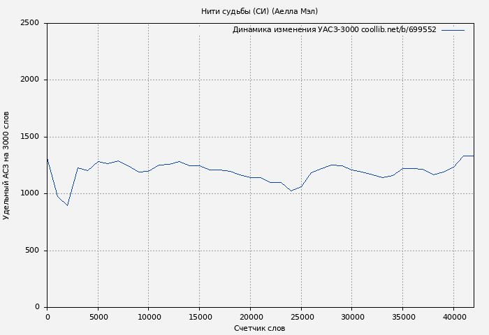Screen dimensions: 489x335
Task: Click the 2000 tick label on y-axis
Action: (x=29, y=80)
